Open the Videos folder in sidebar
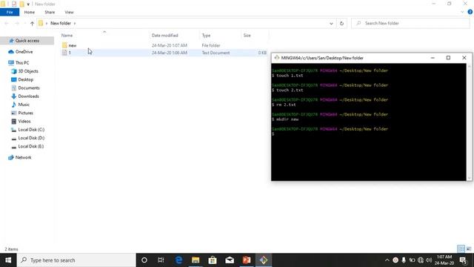Viewport: 474px width, 267px height. tap(24, 121)
